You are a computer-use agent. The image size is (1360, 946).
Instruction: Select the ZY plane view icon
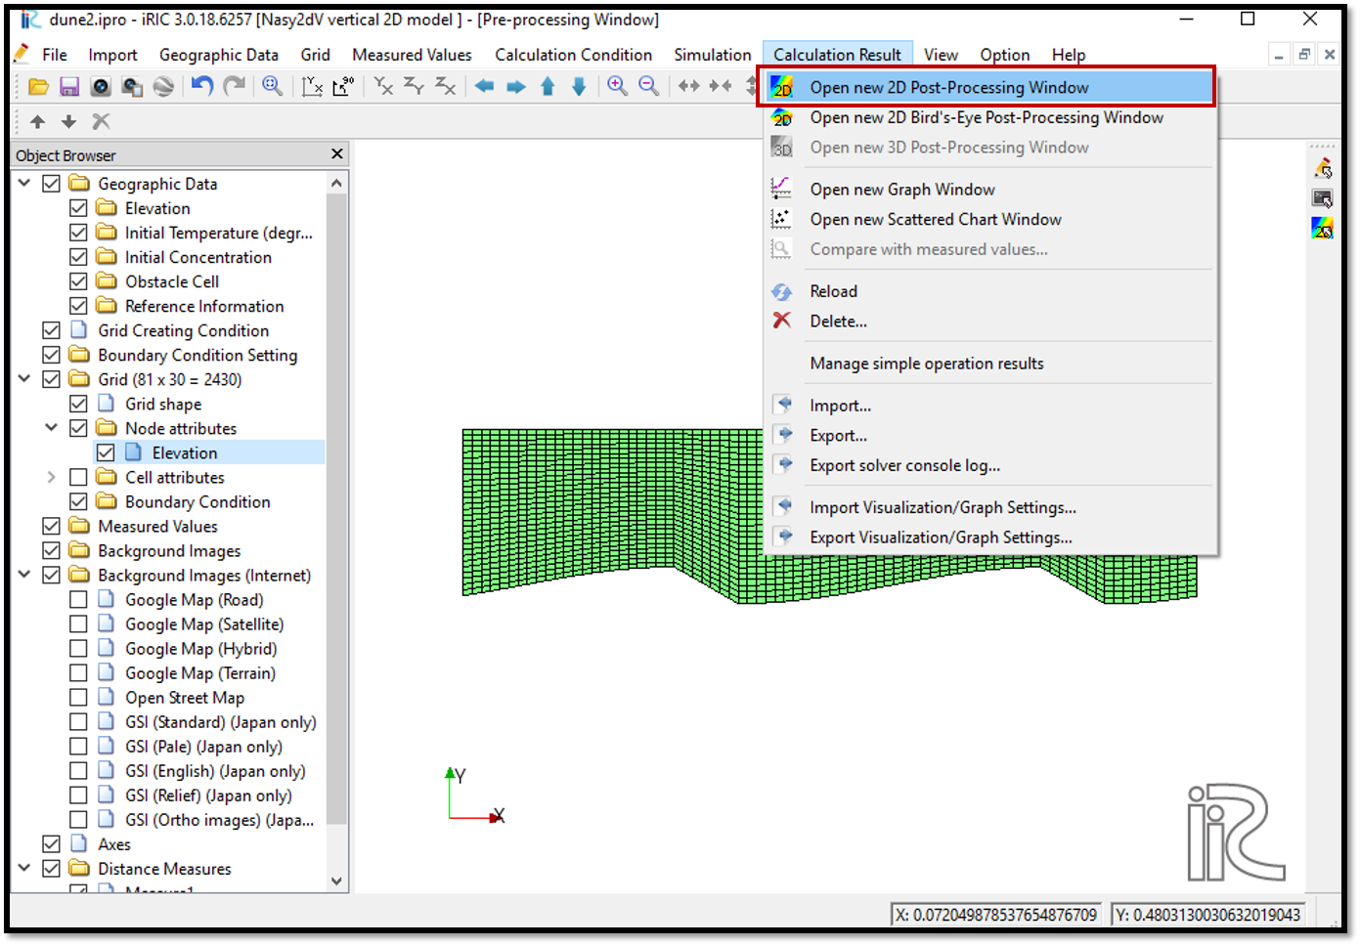tap(415, 86)
